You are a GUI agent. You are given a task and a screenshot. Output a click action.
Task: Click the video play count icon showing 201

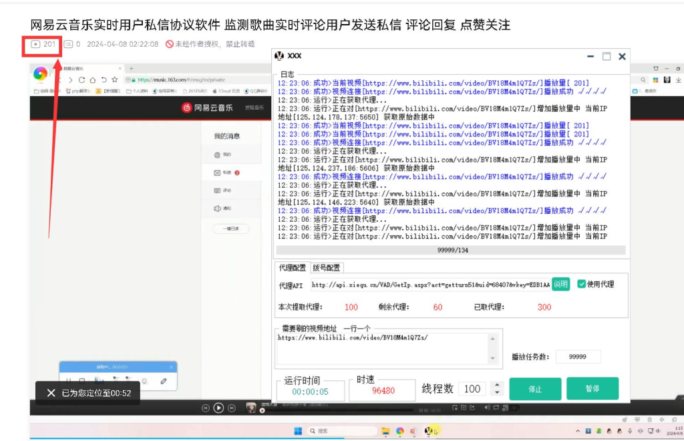[35, 44]
